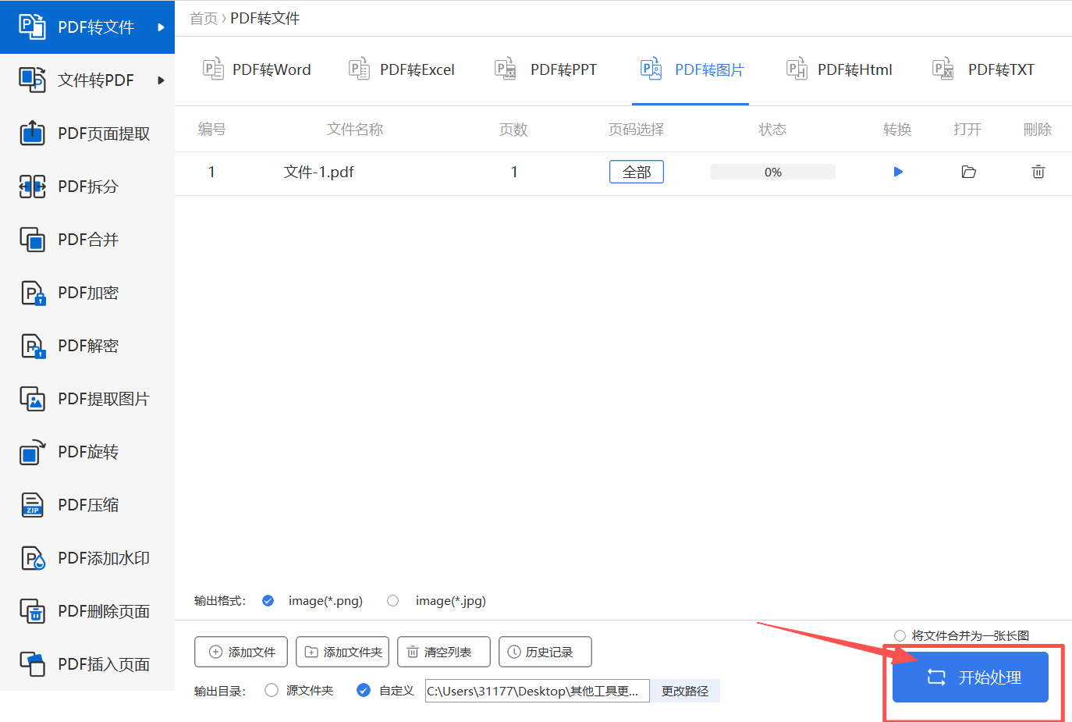Open the PDF旋转 menu item
The width and height of the screenshot is (1072, 722).
coord(87,452)
